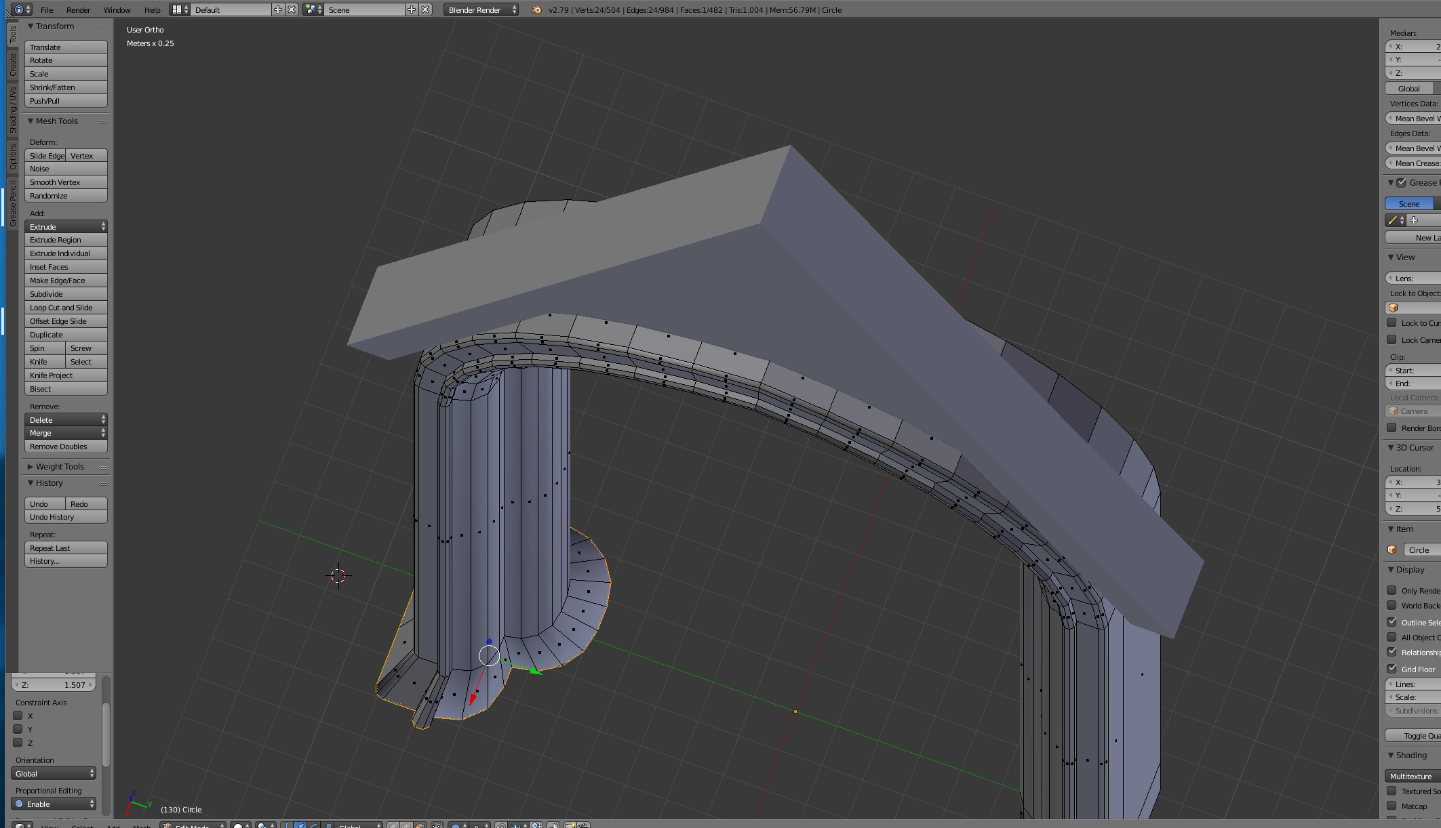The image size is (1441, 828).
Task: Click the Remove Doubles button
Action: pyautogui.click(x=66, y=447)
